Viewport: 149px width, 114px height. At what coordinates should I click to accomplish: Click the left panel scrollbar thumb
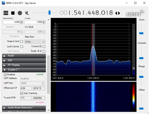coord(48,74)
